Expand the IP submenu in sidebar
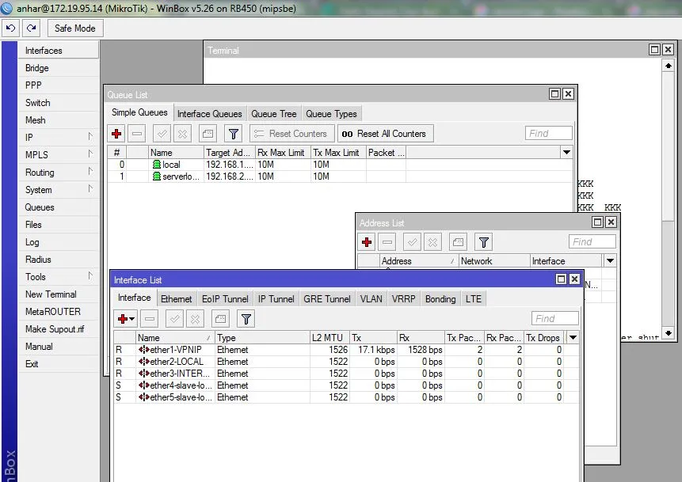The image size is (682, 482). tap(59, 138)
